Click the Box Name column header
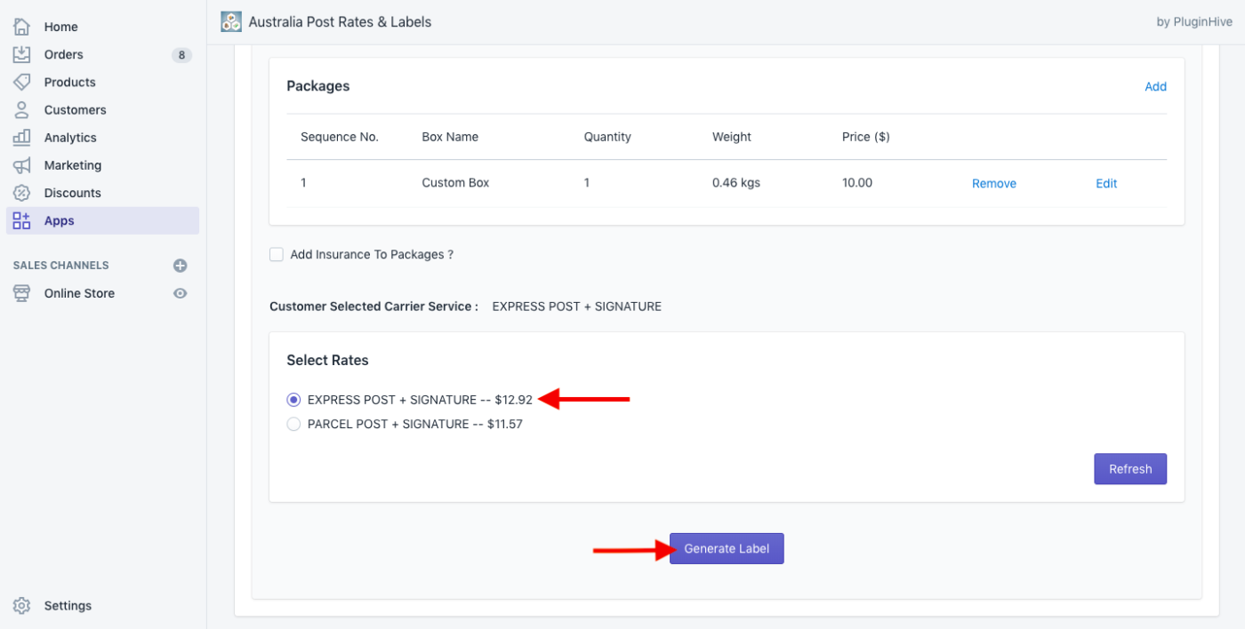This screenshot has width=1245, height=629. [x=450, y=137]
